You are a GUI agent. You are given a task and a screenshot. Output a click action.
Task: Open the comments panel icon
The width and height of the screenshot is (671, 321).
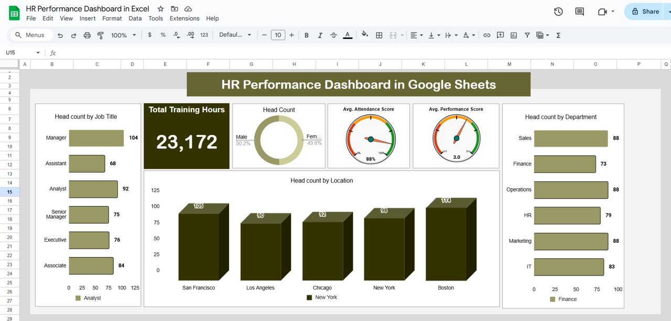(579, 12)
